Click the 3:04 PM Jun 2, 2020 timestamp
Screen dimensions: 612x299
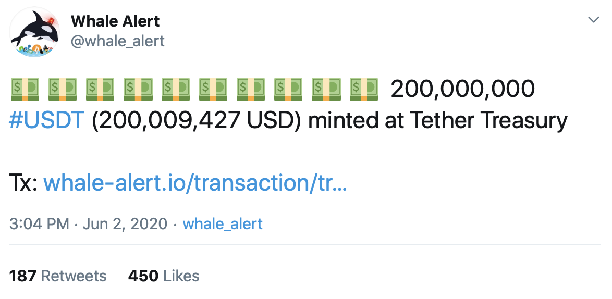(x=88, y=224)
